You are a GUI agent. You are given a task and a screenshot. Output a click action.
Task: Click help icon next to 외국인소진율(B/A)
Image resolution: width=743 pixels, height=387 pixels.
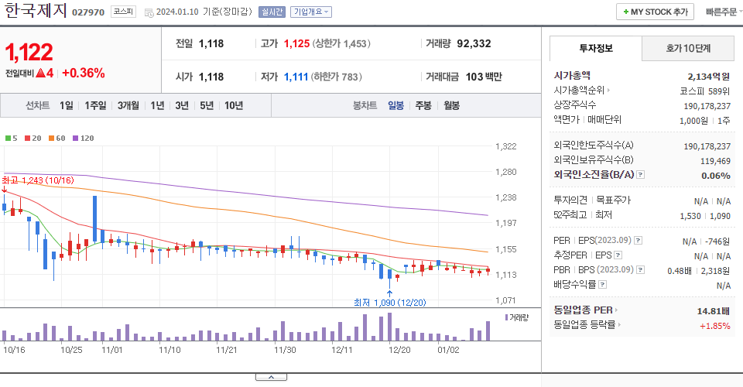[640, 175]
